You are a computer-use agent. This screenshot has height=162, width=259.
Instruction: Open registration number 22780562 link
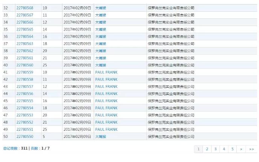pyautogui.click(x=25, y=51)
